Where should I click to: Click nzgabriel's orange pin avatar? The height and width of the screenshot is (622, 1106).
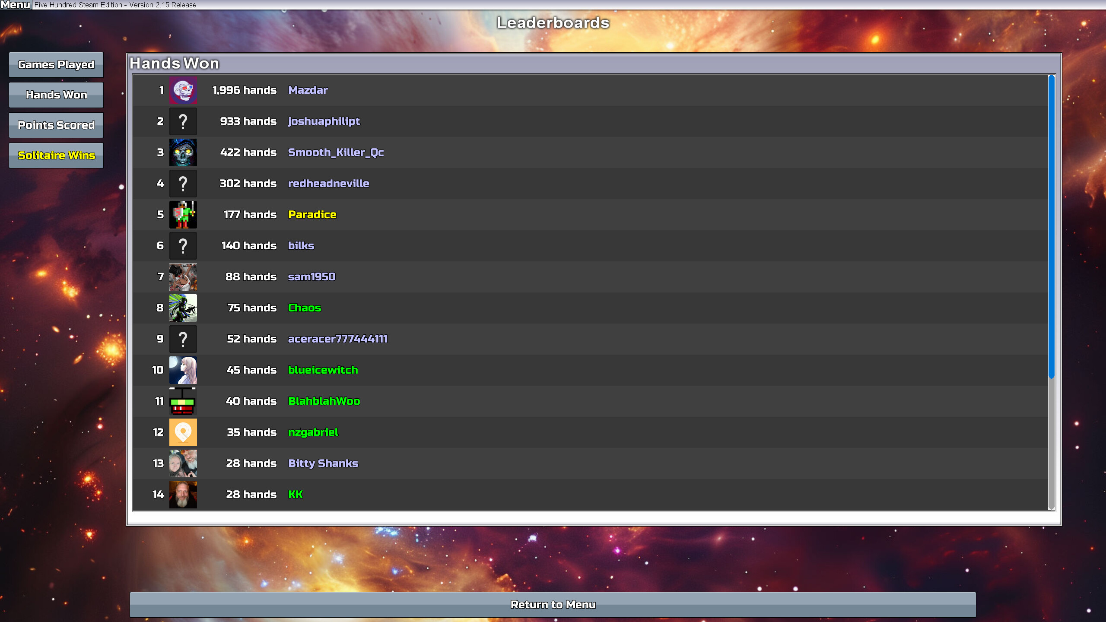tap(183, 432)
